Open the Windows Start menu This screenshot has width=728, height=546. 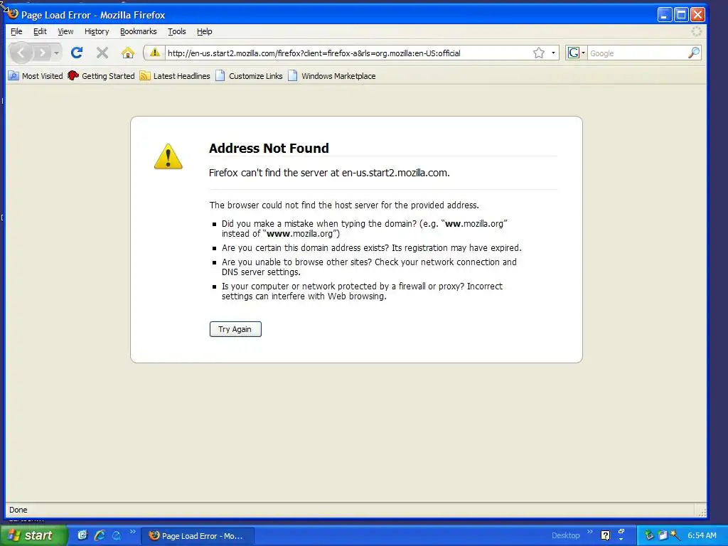point(33,535)
